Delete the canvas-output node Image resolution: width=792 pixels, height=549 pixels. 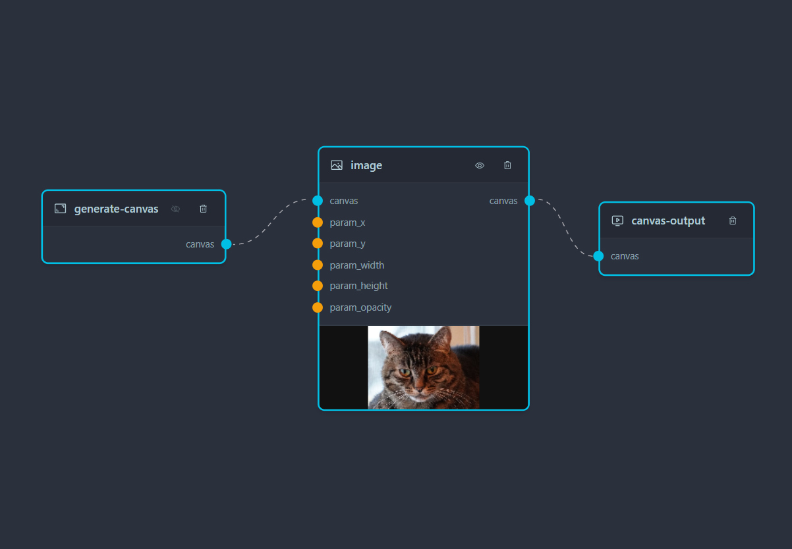click(x=733, y=221)
